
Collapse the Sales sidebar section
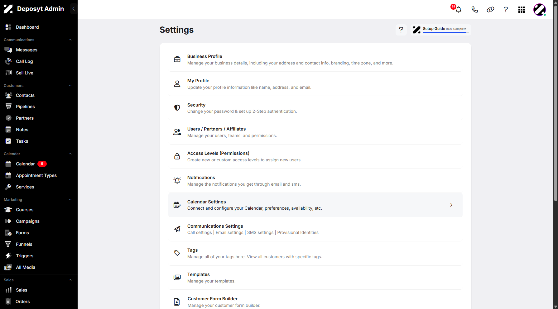pyautogui.click(x=70, y=280)
